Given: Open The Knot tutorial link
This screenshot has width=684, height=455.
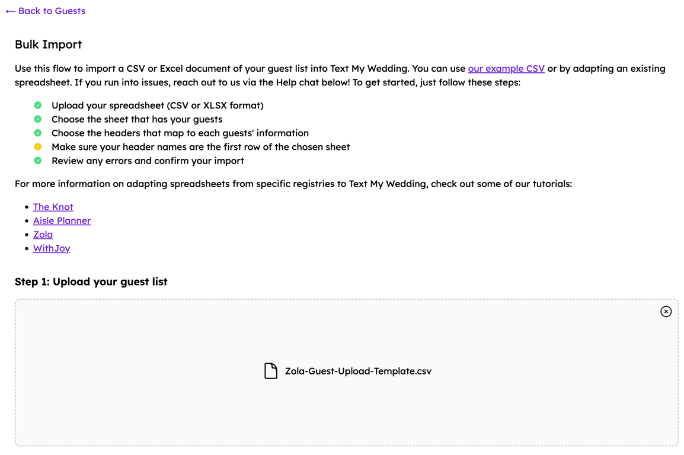Looking at the screenshot, I should [x=53, y=207].
